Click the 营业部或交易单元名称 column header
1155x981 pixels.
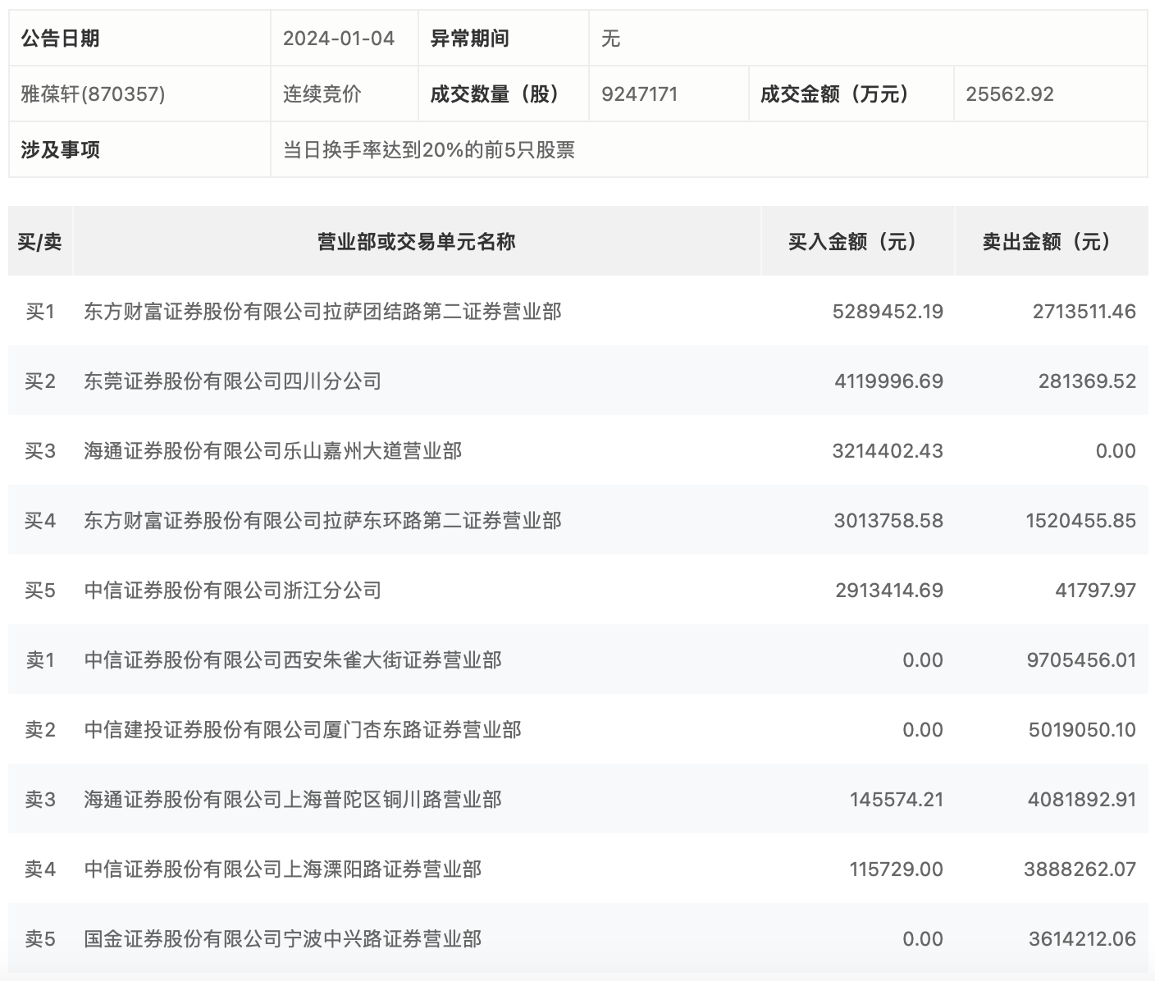coord(417,241)
